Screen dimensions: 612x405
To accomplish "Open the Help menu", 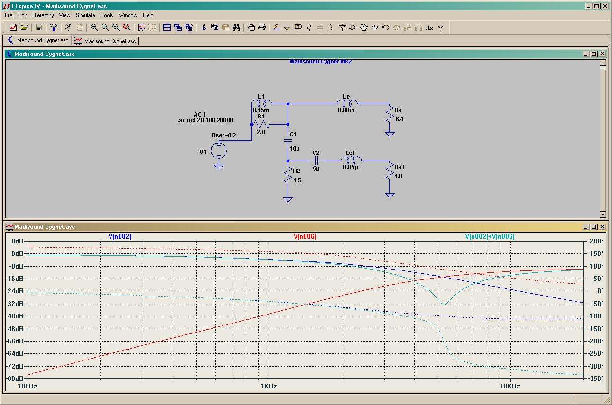I will point(148,15).
